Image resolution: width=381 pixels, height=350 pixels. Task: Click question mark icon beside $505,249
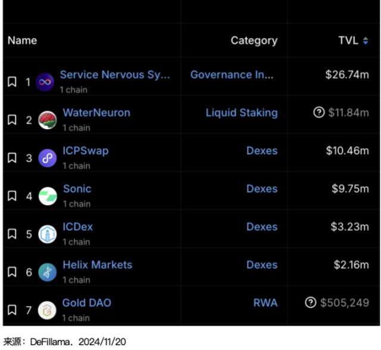pyautogui.click(x=310, y=303)
